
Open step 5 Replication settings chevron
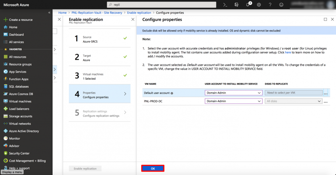tap(125, 112)
